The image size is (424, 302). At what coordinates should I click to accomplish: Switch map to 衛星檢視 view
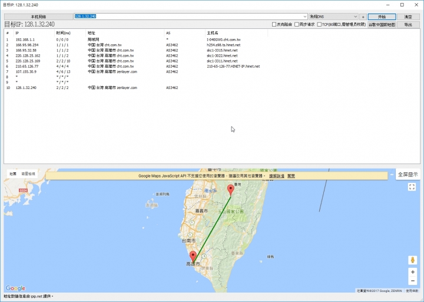click(x=28, y=174)
